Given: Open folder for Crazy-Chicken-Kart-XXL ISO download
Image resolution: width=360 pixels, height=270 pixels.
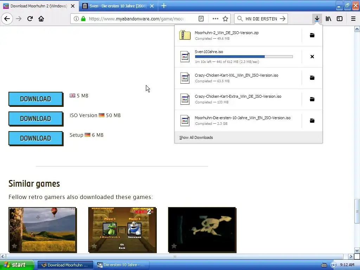Looking at the screenshot, I should click(x=312, y=78).
